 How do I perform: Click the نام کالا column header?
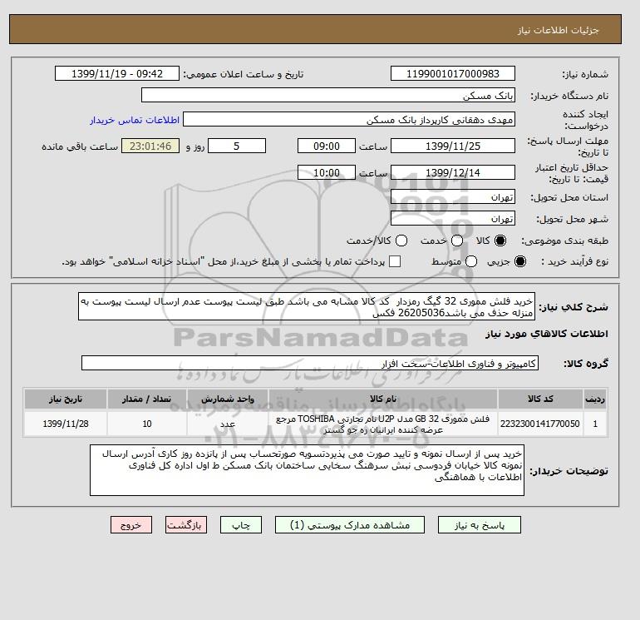tap(383, 399)
